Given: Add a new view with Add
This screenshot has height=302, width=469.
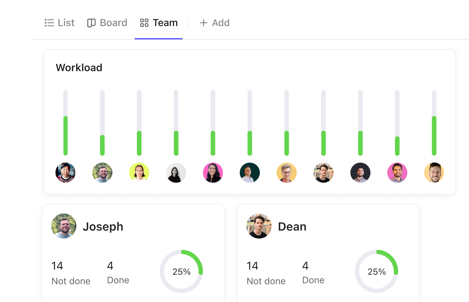Looking at the screenshot, I should click(215, 23).
